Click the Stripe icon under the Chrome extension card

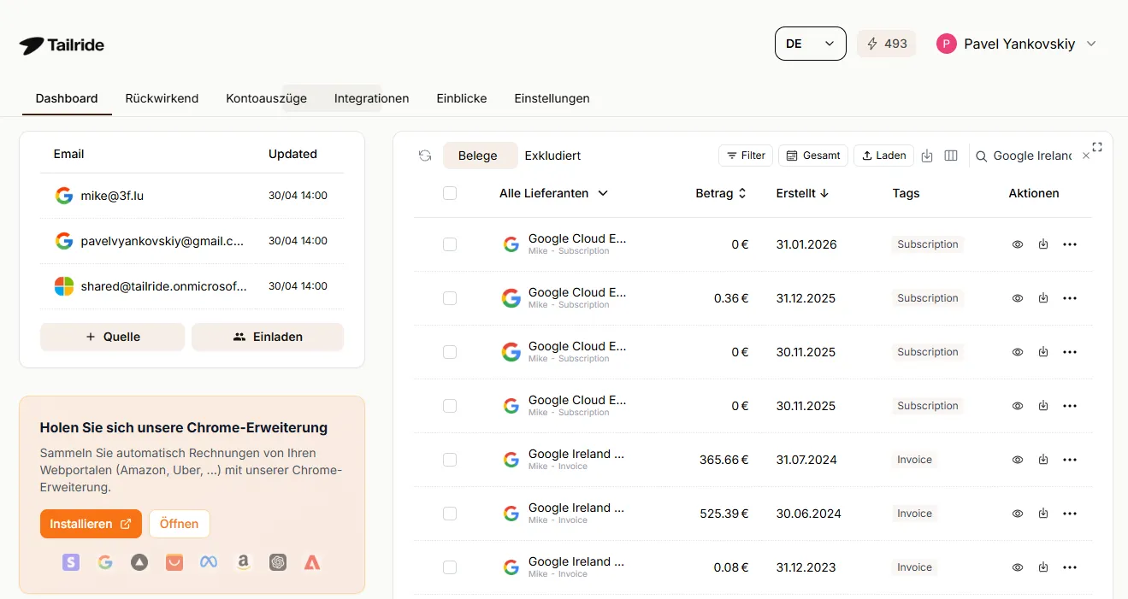tap(71, 562)
